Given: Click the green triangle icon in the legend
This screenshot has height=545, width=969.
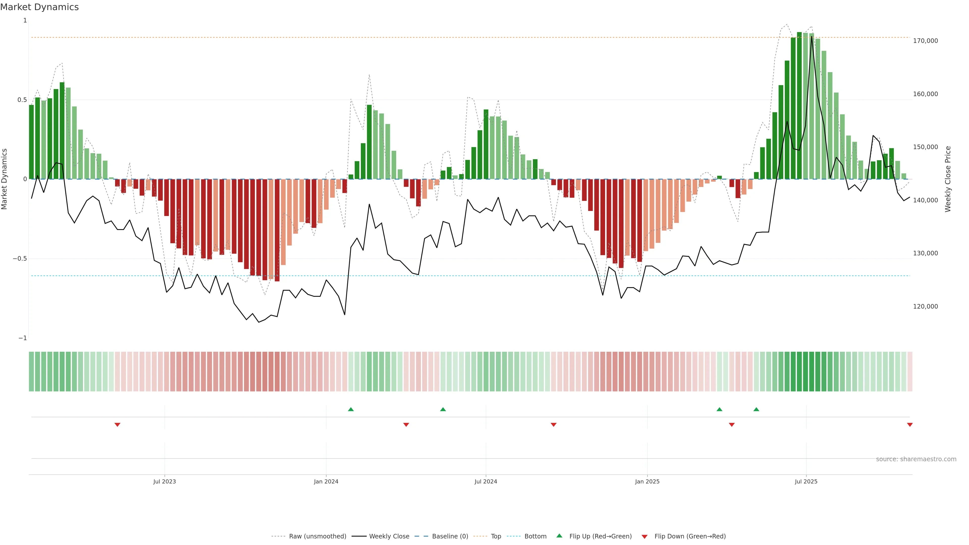Looking at the screenshot, I should tap(559, 536).
